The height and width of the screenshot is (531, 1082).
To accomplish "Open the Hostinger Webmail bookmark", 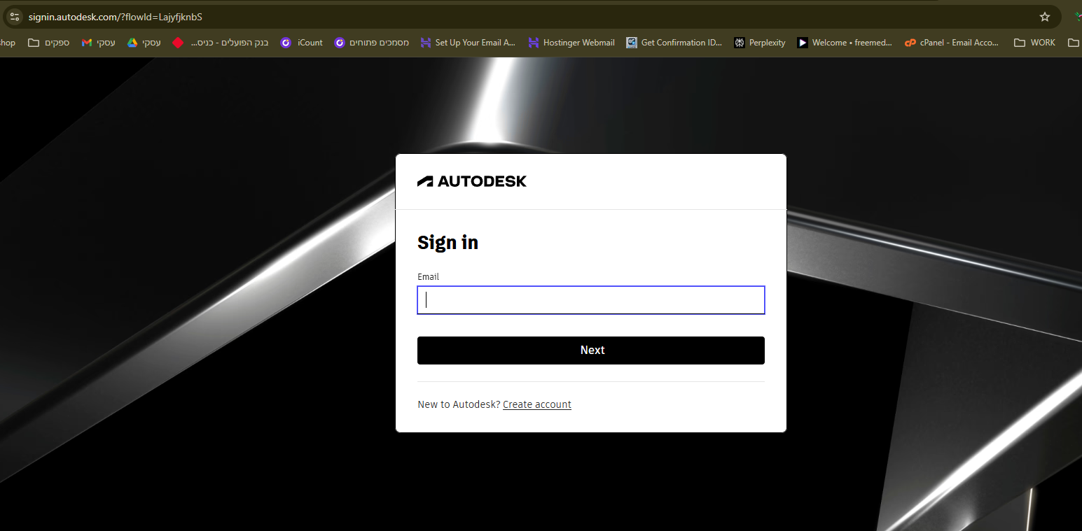I will pos(571,43).
